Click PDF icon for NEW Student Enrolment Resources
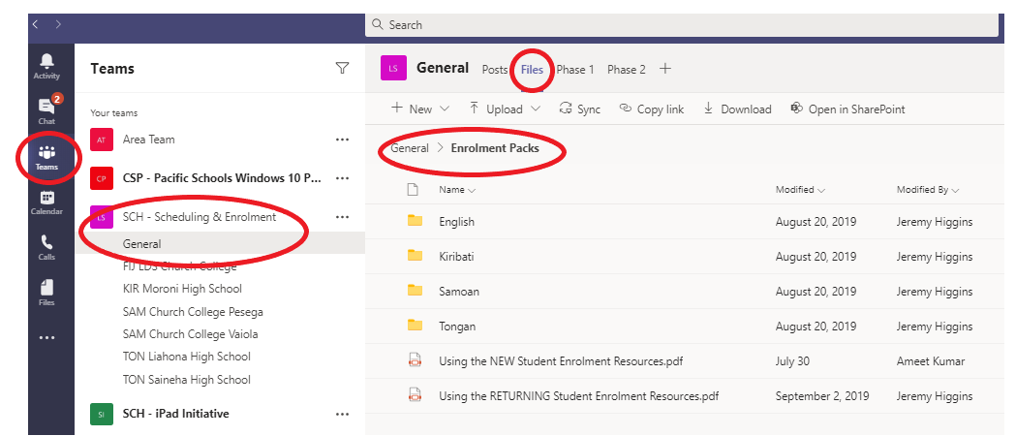 [x=415, y=360]
